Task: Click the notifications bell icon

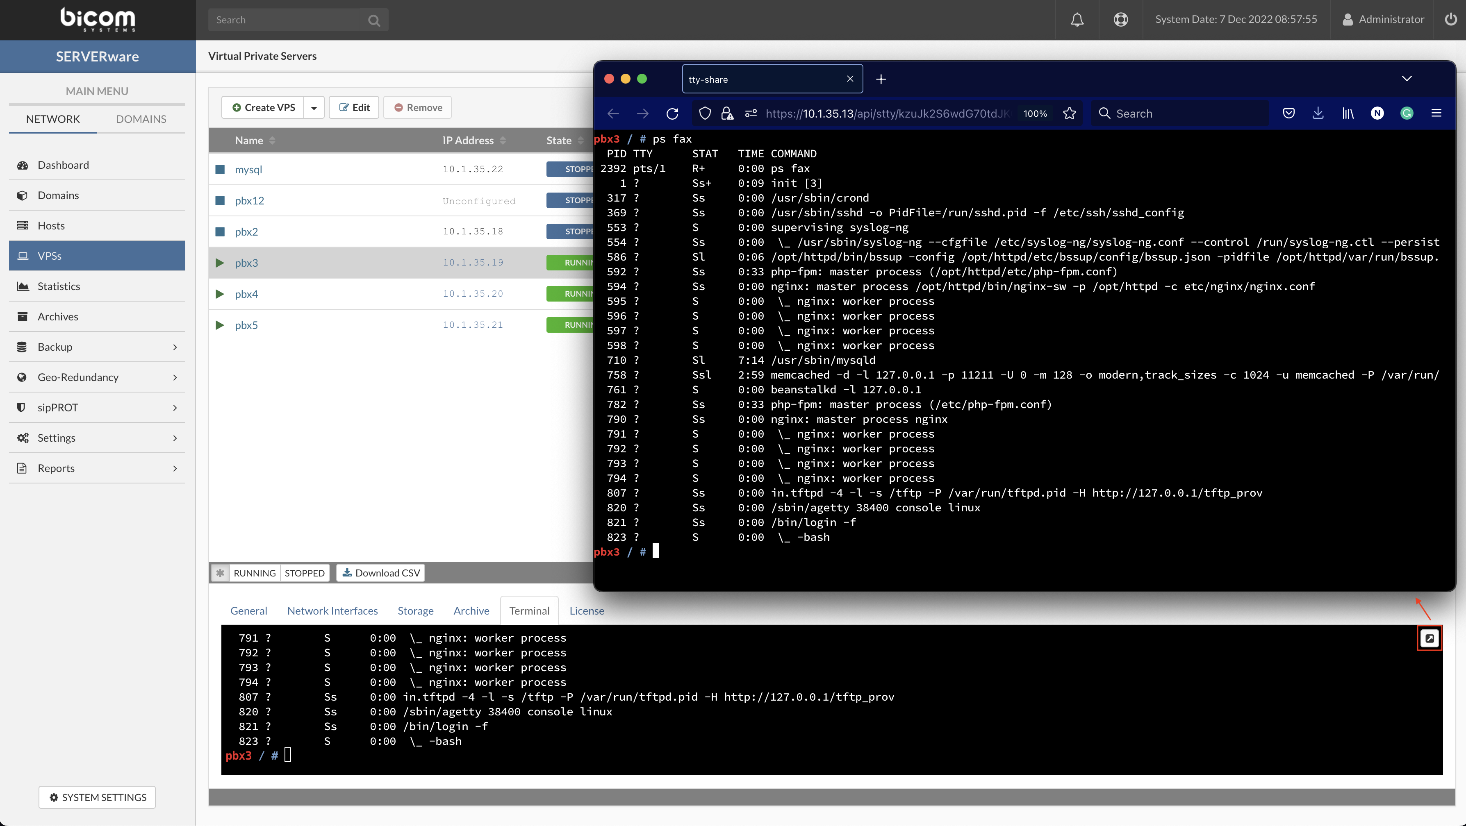Action: (x=1077, y=20)
